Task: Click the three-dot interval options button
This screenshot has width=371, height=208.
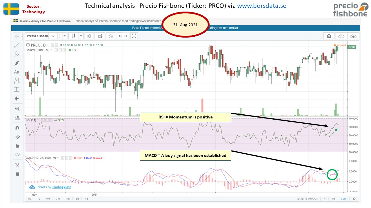Action: [60, 36]
